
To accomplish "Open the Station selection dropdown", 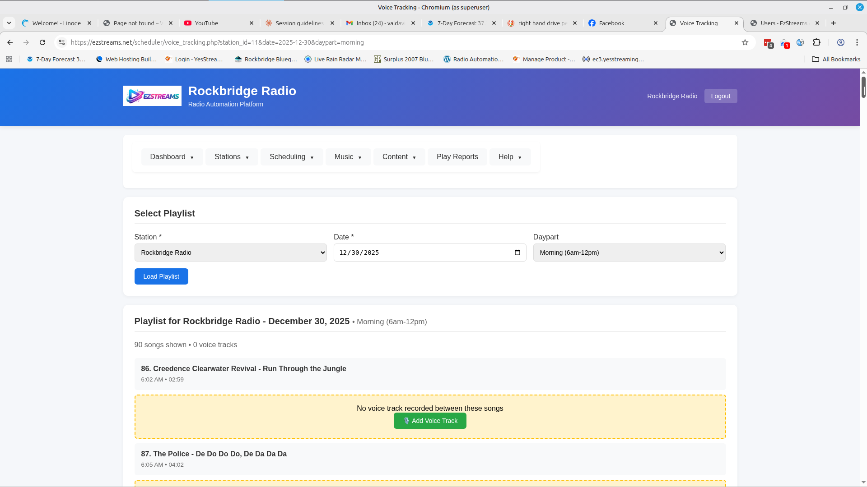I will click(x=230, y=253).
